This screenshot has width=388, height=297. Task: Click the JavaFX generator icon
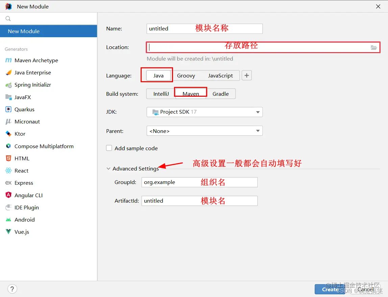click(8, 97)
